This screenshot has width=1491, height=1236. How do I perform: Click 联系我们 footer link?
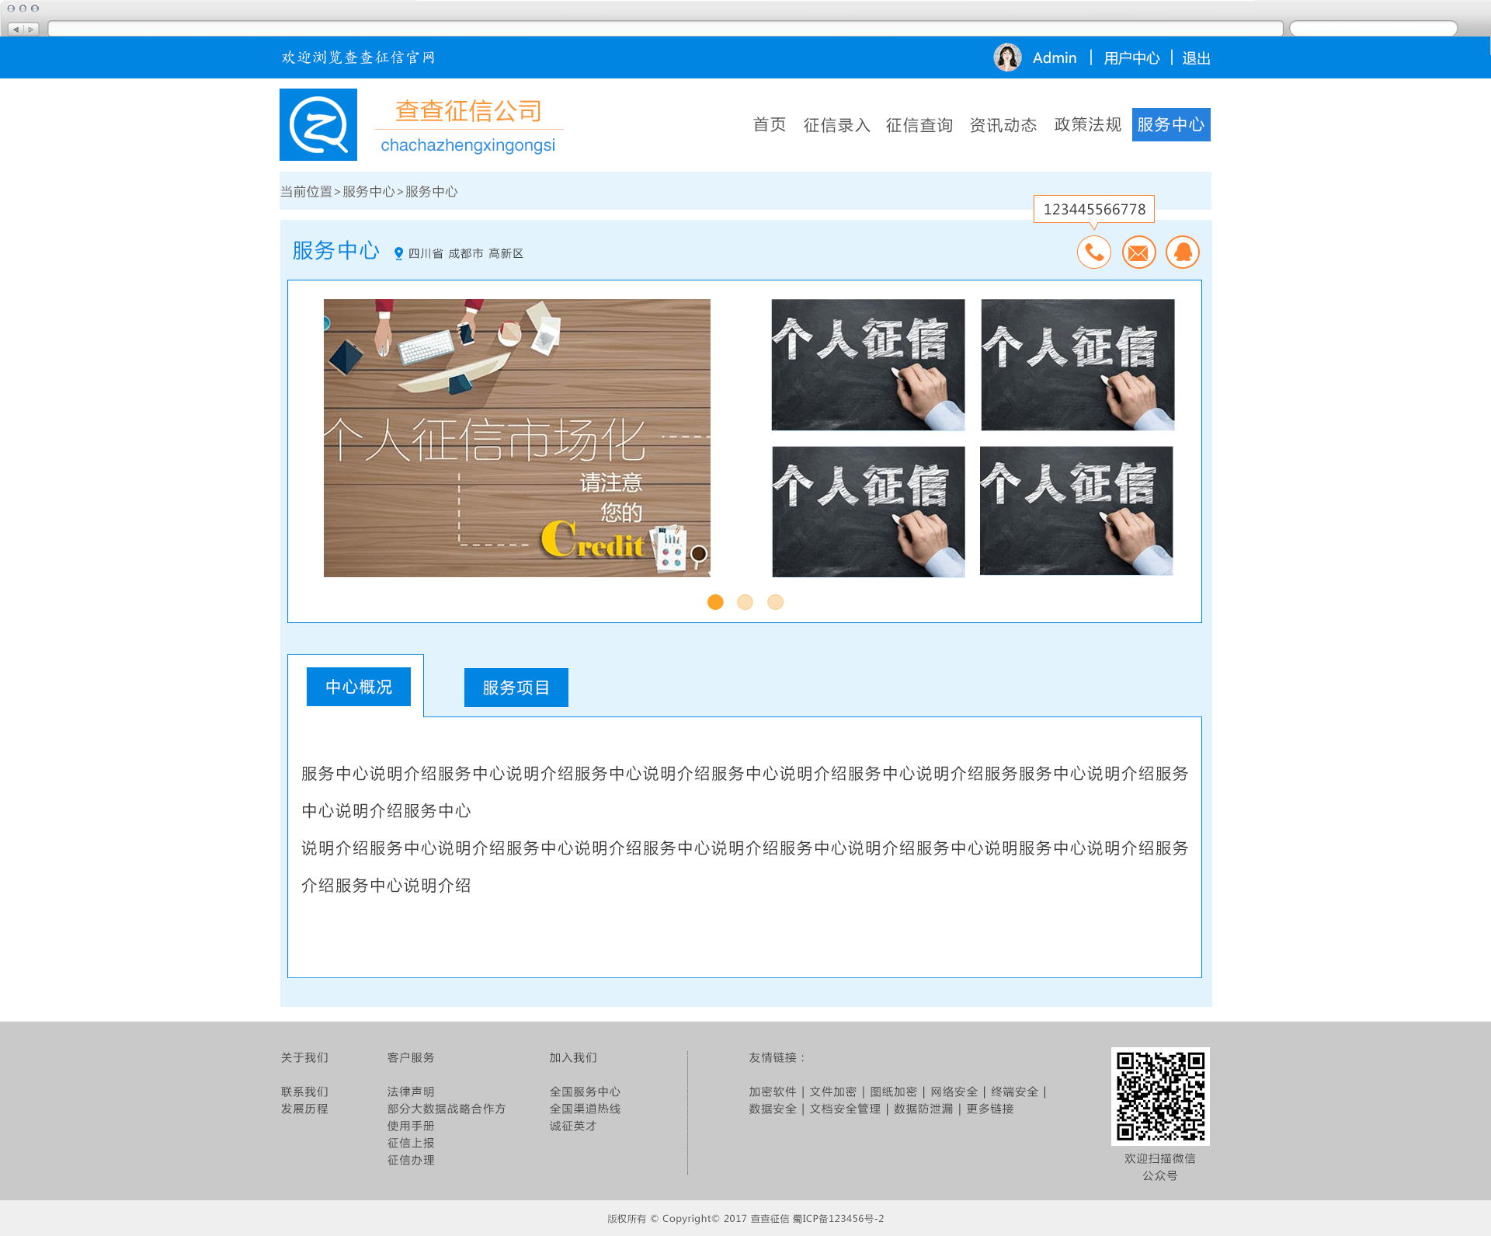tap(304, 1092)
